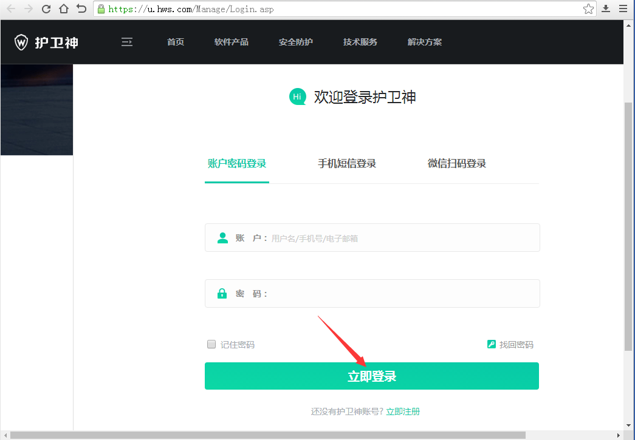
Task: Click the key icon beside 找回密码
Action: tap(491, 344)
